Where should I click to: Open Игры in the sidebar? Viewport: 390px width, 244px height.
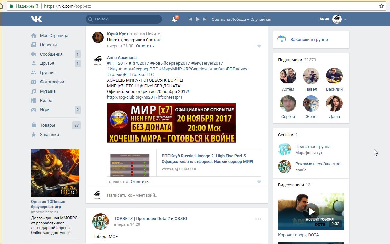(45, 110)
